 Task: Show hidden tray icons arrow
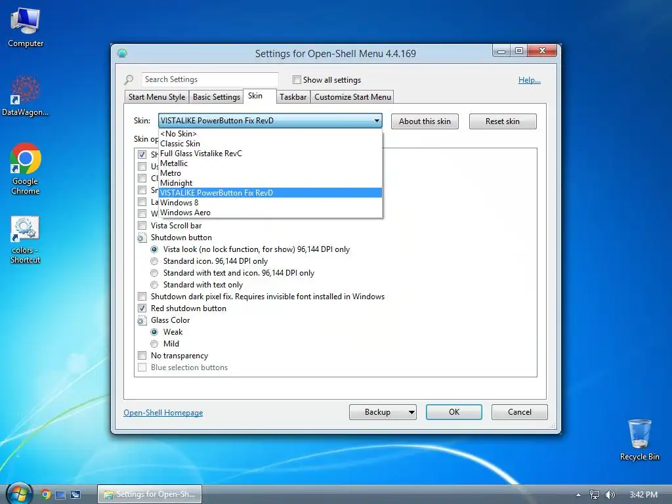click(578, 495)
